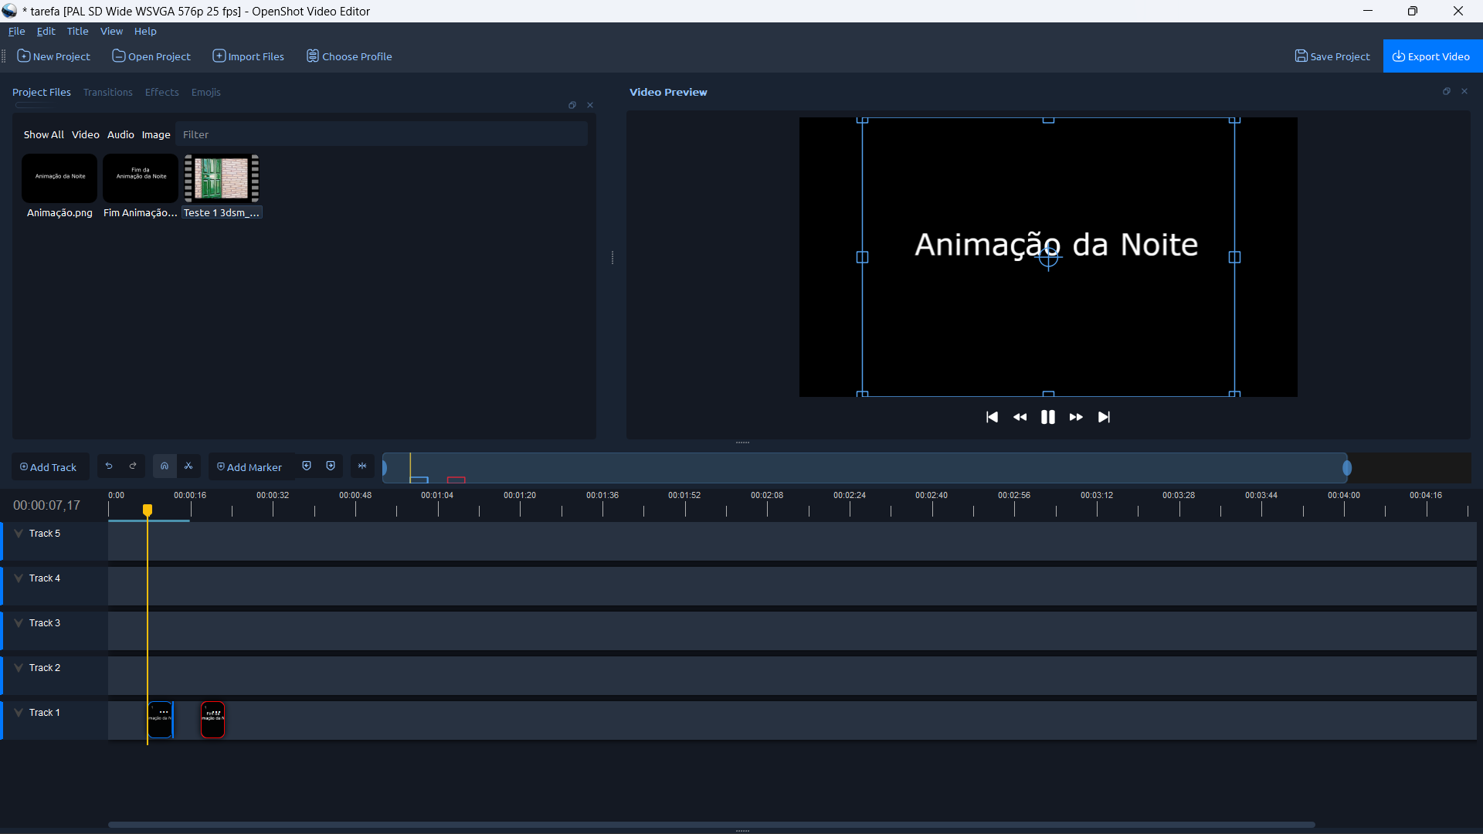Open the Title menu
This screenshot has height=834, width=1483.
coord(77,32)
